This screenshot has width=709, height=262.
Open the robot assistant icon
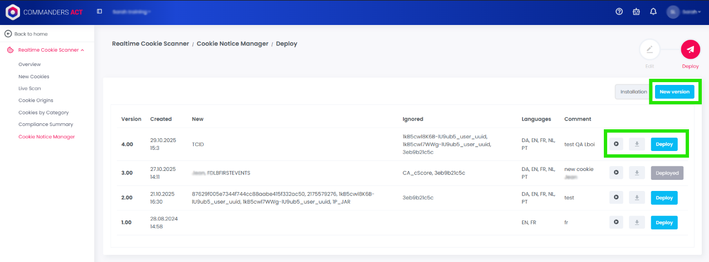(x=636, y=12)
